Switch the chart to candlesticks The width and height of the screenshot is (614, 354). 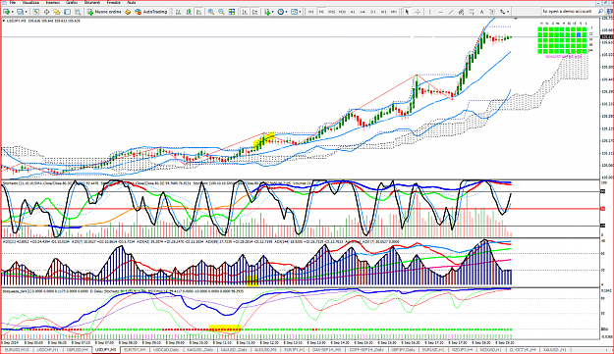tap(189, 12)
